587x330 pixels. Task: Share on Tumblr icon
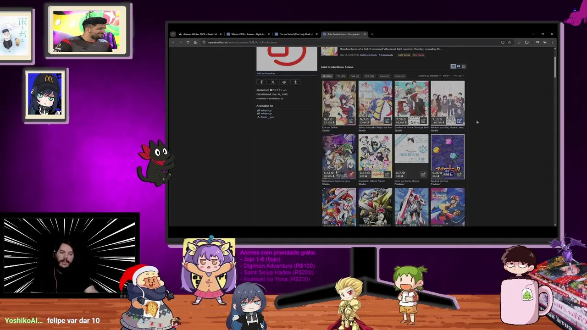tap(295, 82)
